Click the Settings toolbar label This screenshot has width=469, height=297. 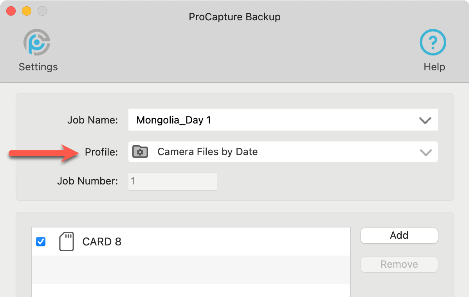[38, 67]
